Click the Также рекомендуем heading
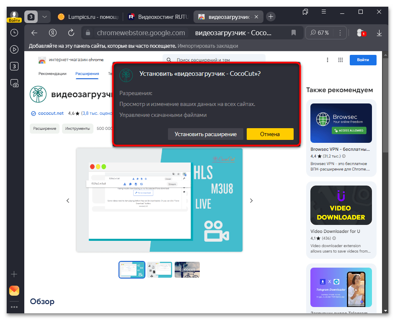Viewport: 395px width, 320px height. 339,90
